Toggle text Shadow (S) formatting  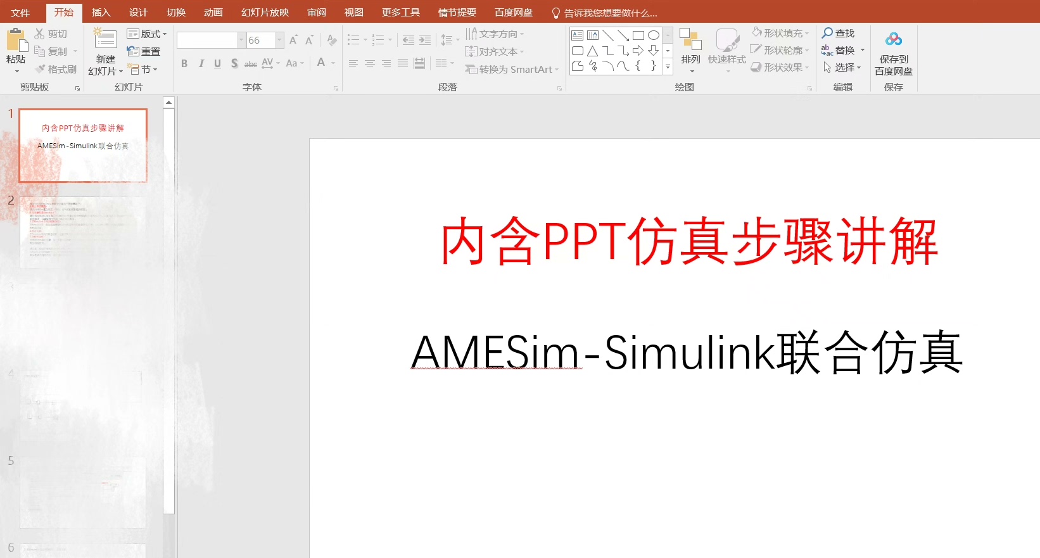(x=234, y=63)
